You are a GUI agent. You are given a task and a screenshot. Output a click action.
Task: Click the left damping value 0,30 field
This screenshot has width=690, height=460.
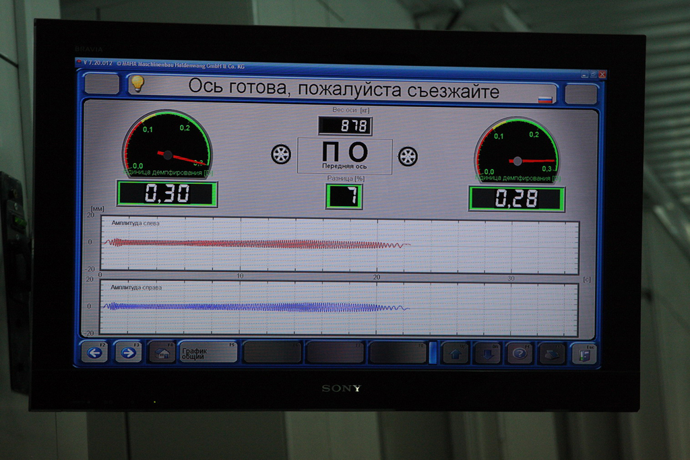(167, 194)
